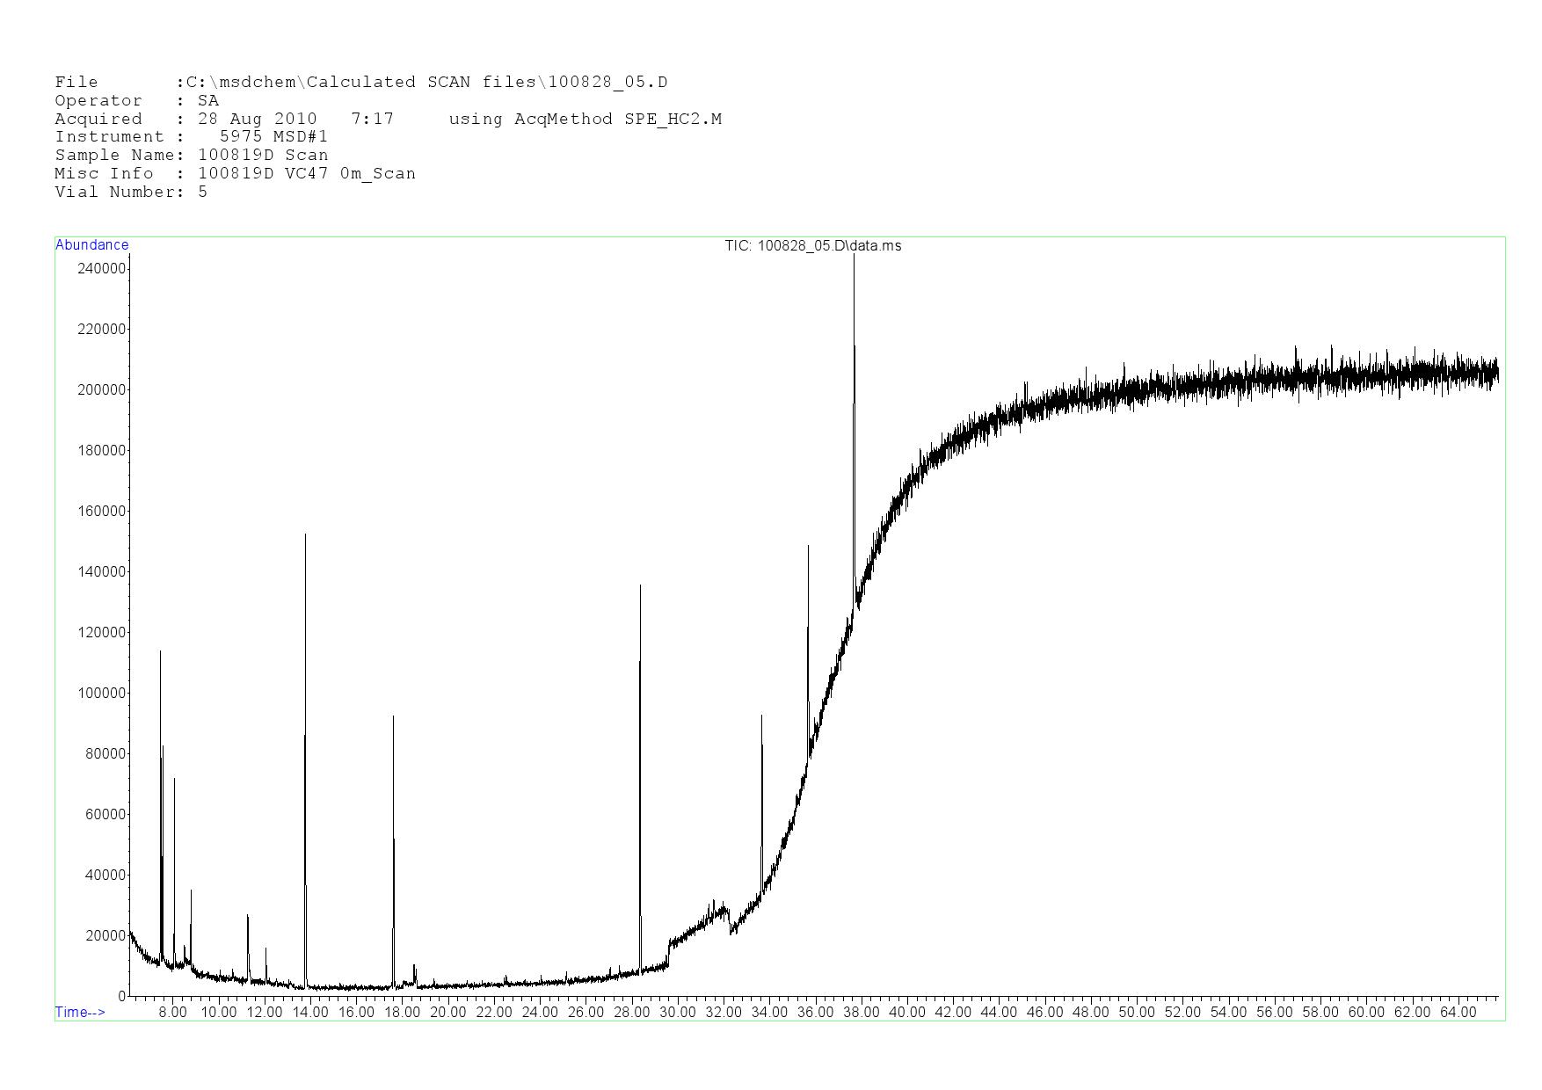Click the blue Abundance axis label
This screenshot has height=1090, width=1542.
pyautogui.click(x=91, y=245)
